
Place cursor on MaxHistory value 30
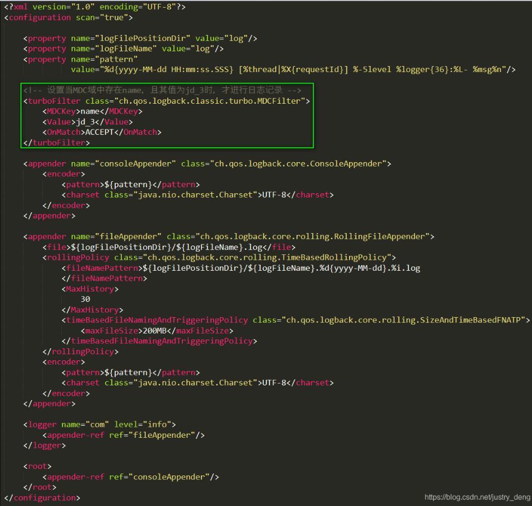(x=85, y=299)
